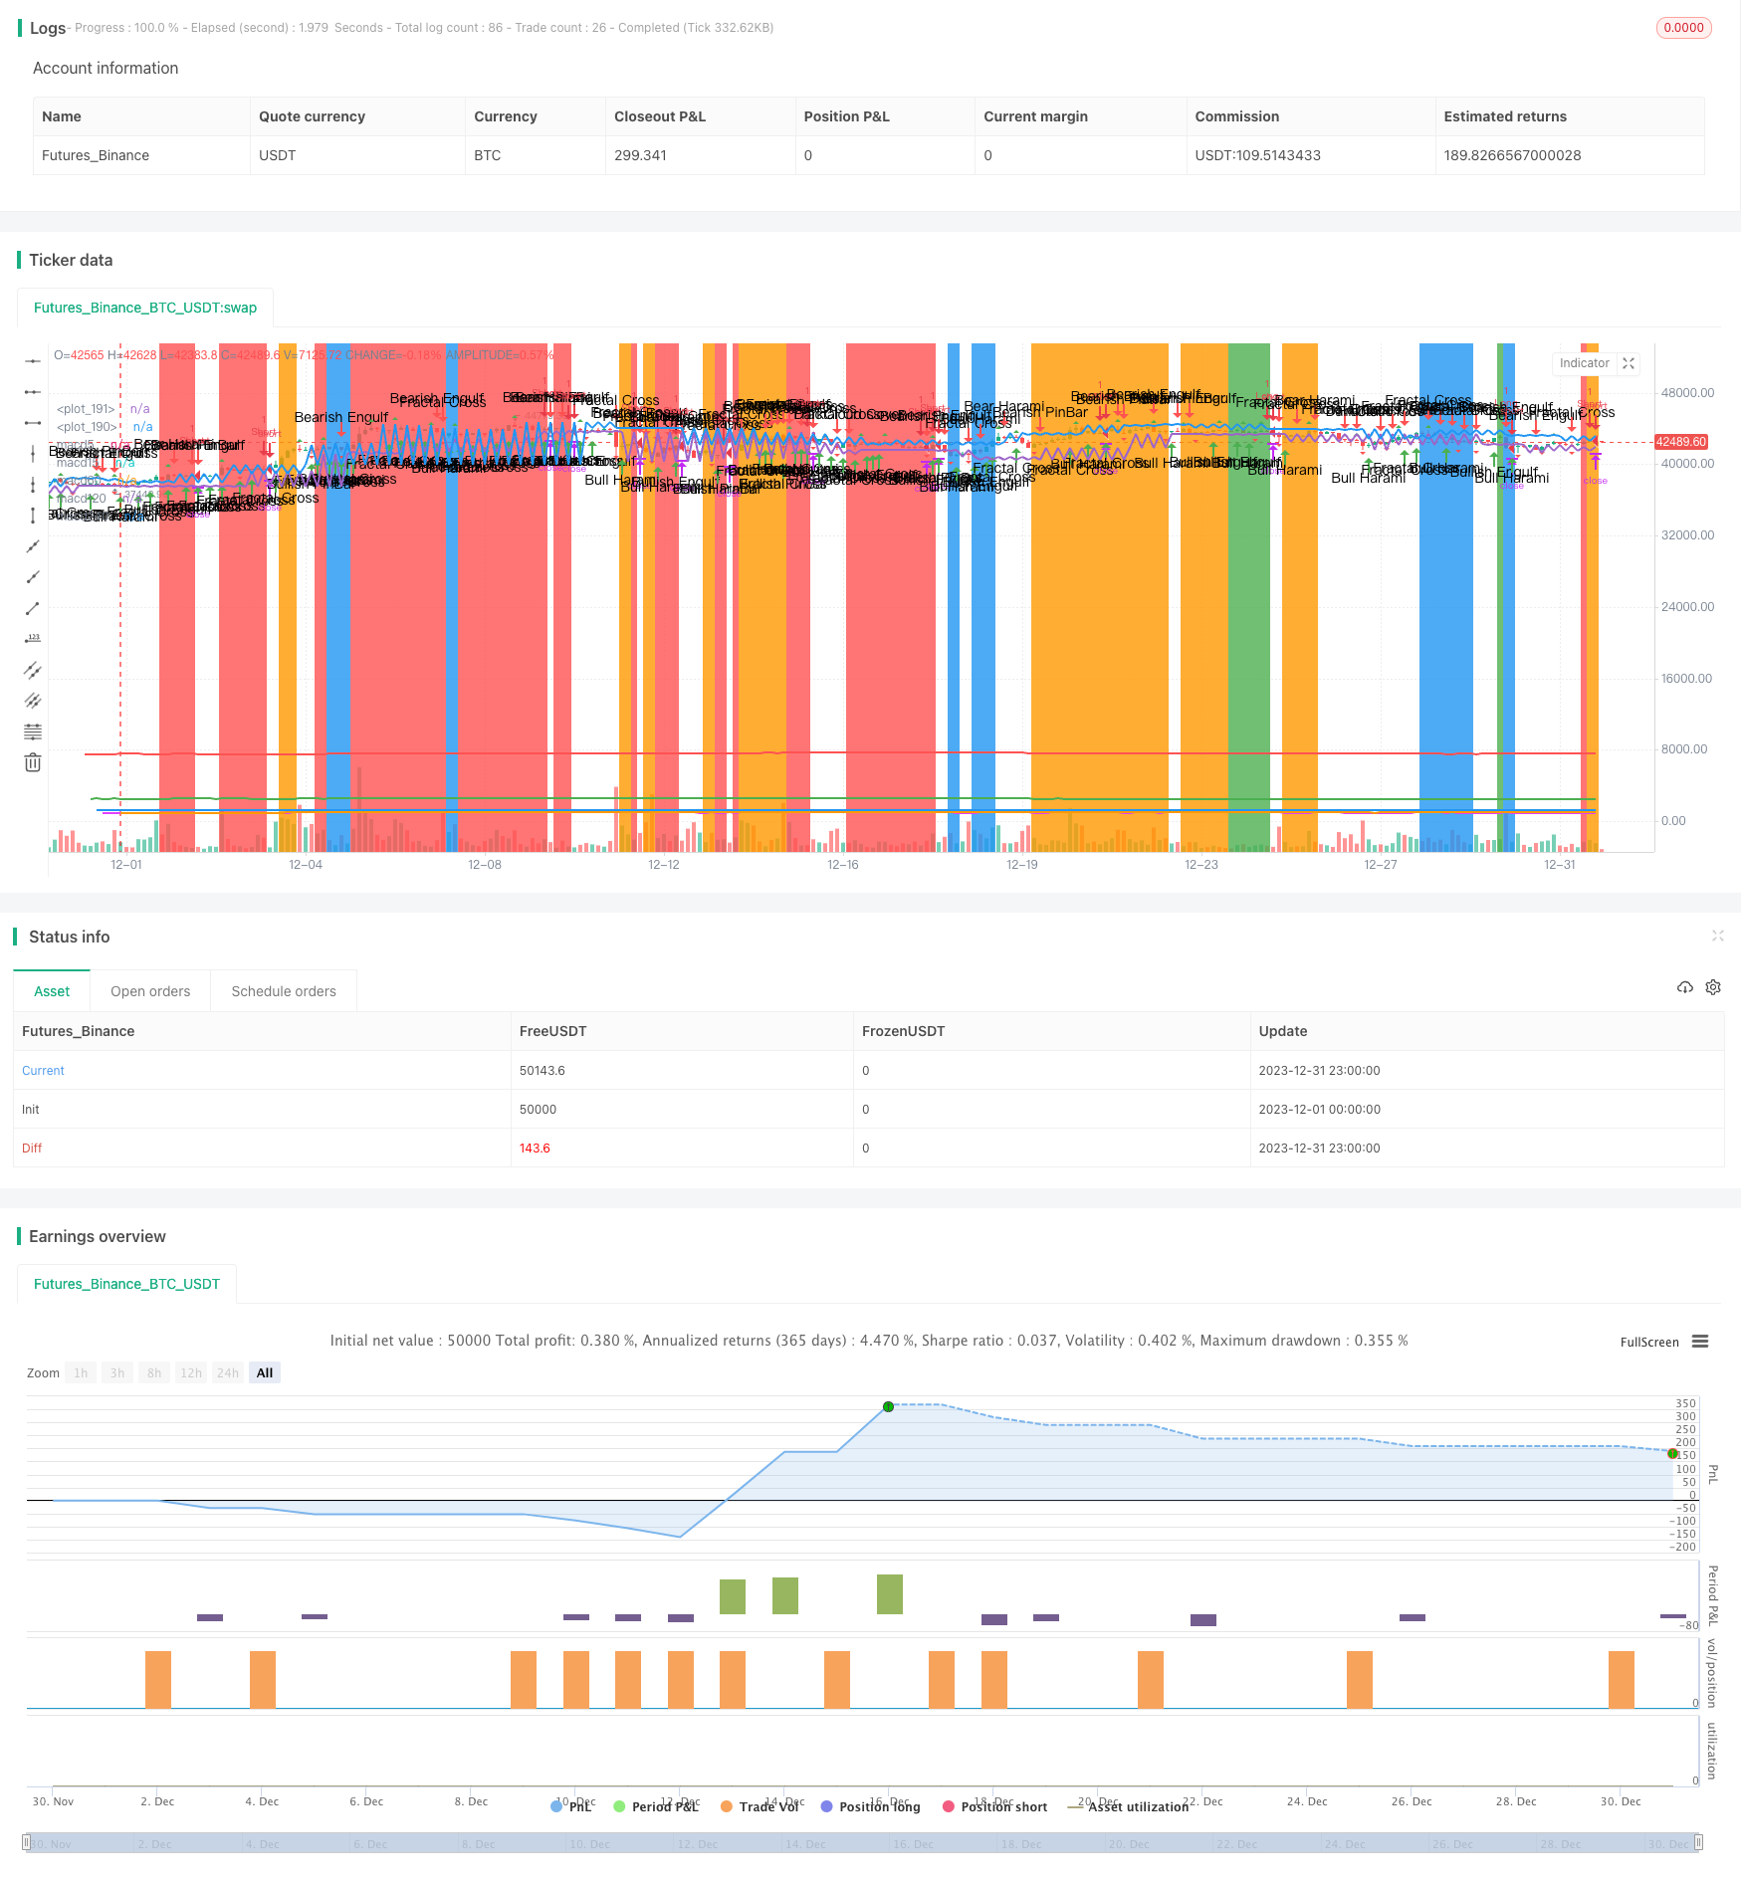This screenshot has height=1882, width=1741.
Task: Select the horizontal straight line drawing tool
Action: click(33, 361)
